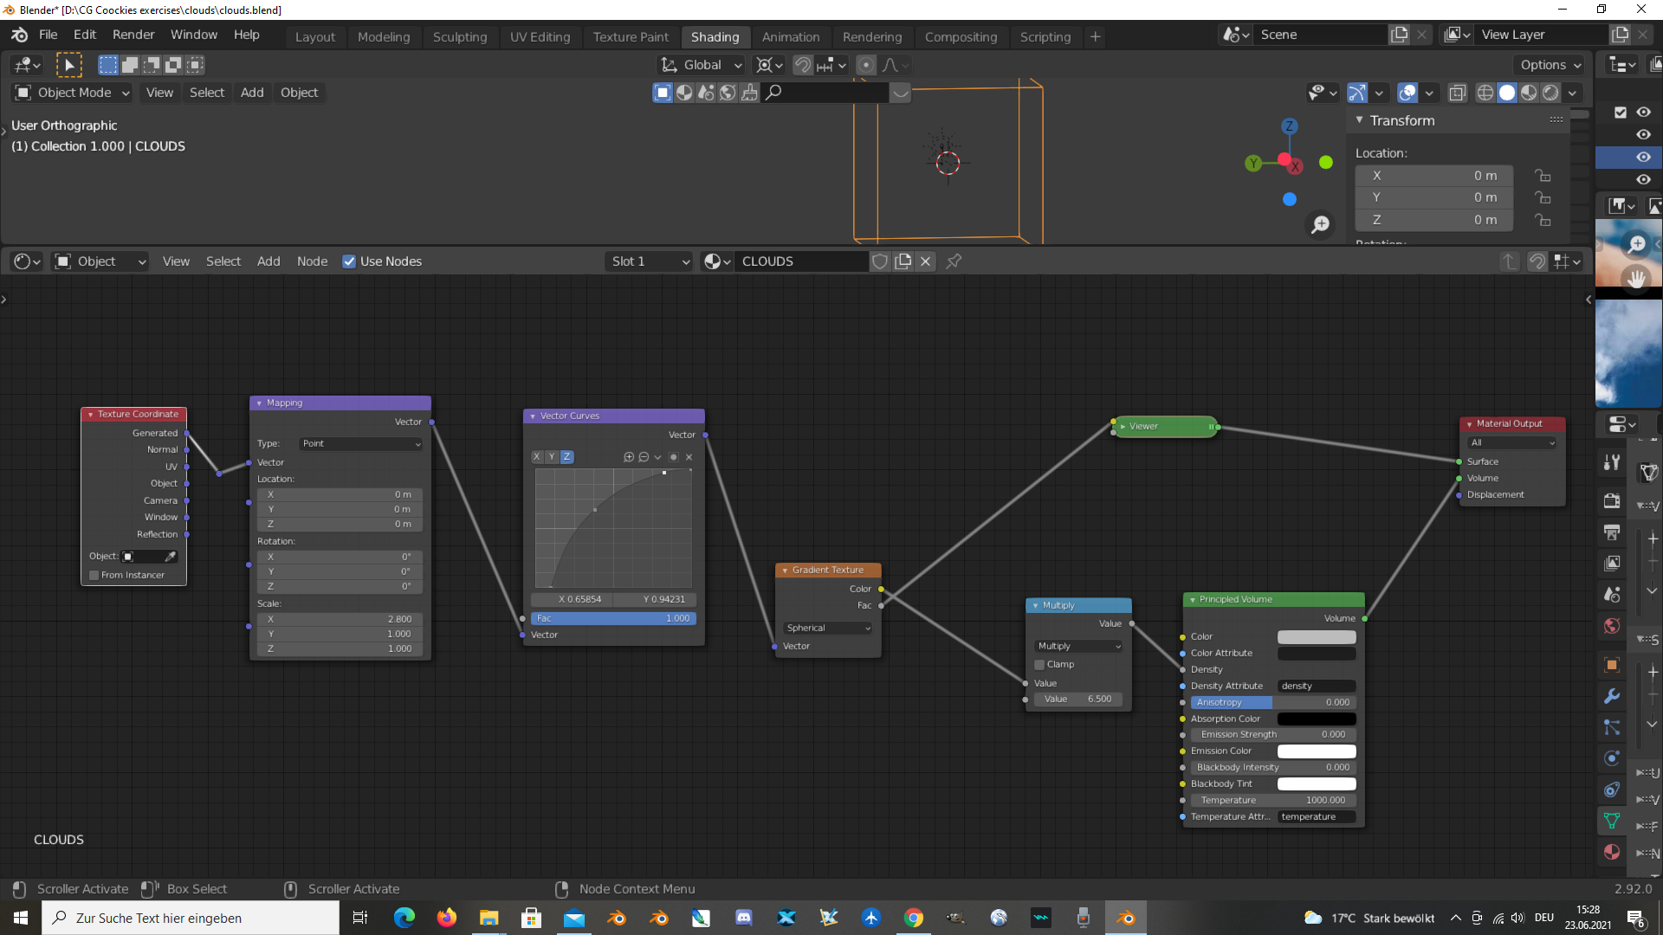Click the pin material icon in node editor

point(954,261)
